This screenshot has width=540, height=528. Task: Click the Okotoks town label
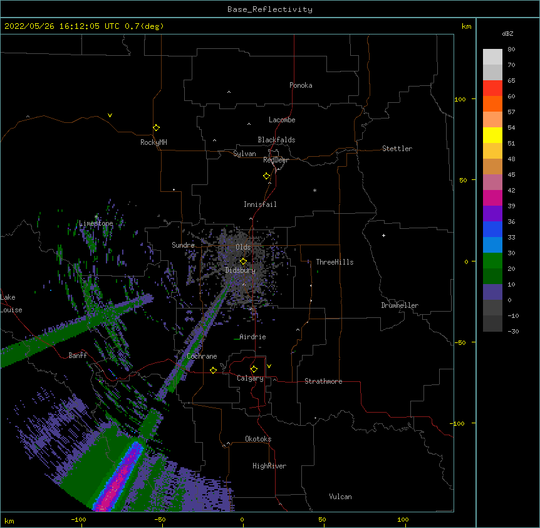(x=258, y=439)
